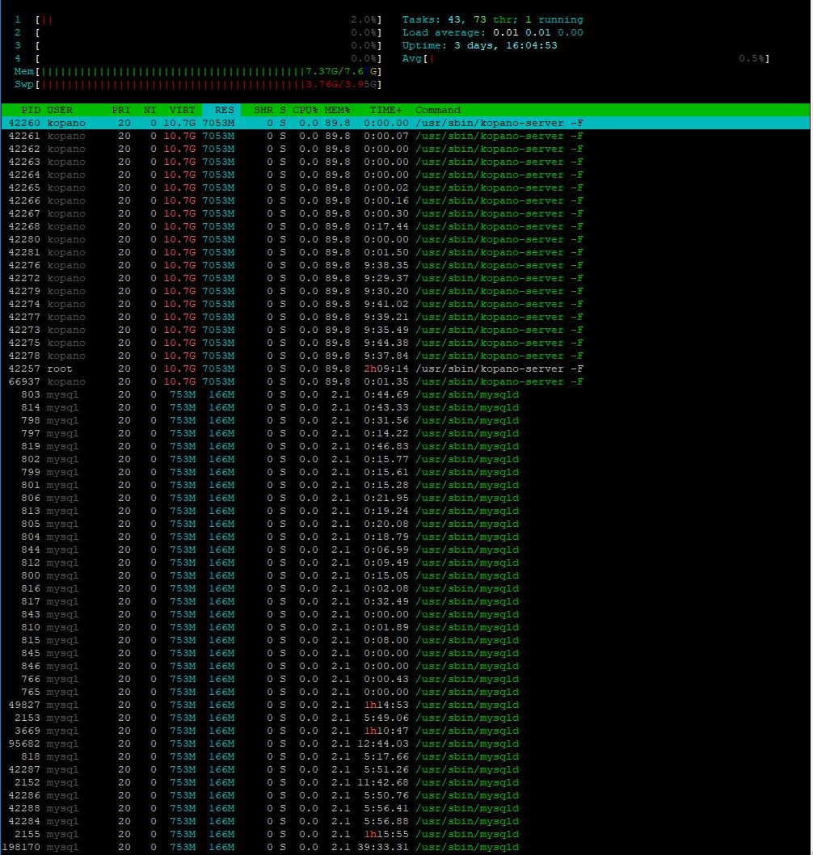This screenshot has height=855, width=813.
Task: Click the Avg CPU meter
Action: pyautogui.click(x=586, y=58)
